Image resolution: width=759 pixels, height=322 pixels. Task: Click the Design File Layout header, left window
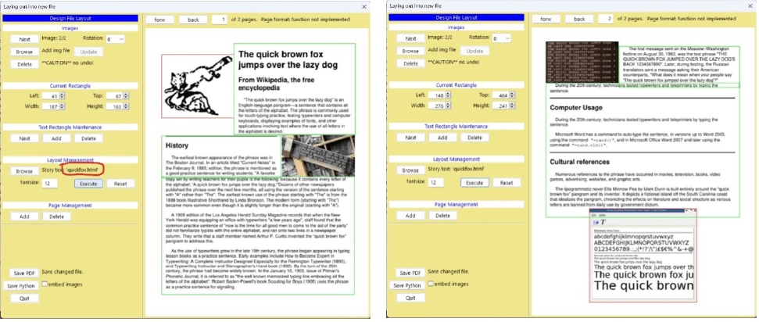(70, 19)
